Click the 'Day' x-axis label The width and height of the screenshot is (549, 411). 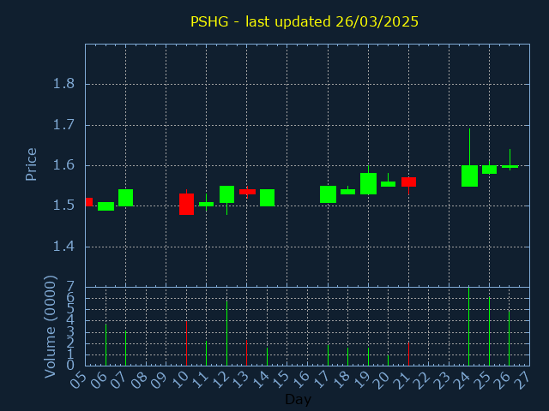(298, 399)
